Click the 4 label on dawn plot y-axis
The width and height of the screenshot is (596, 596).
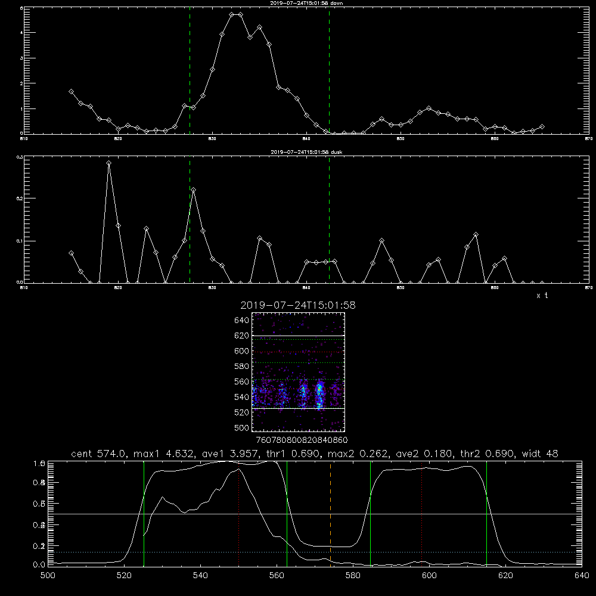[x=21, y=33]
